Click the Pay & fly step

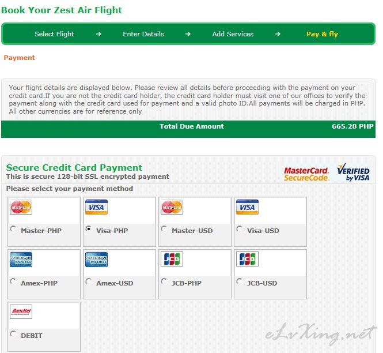click(x=322, y=34)
